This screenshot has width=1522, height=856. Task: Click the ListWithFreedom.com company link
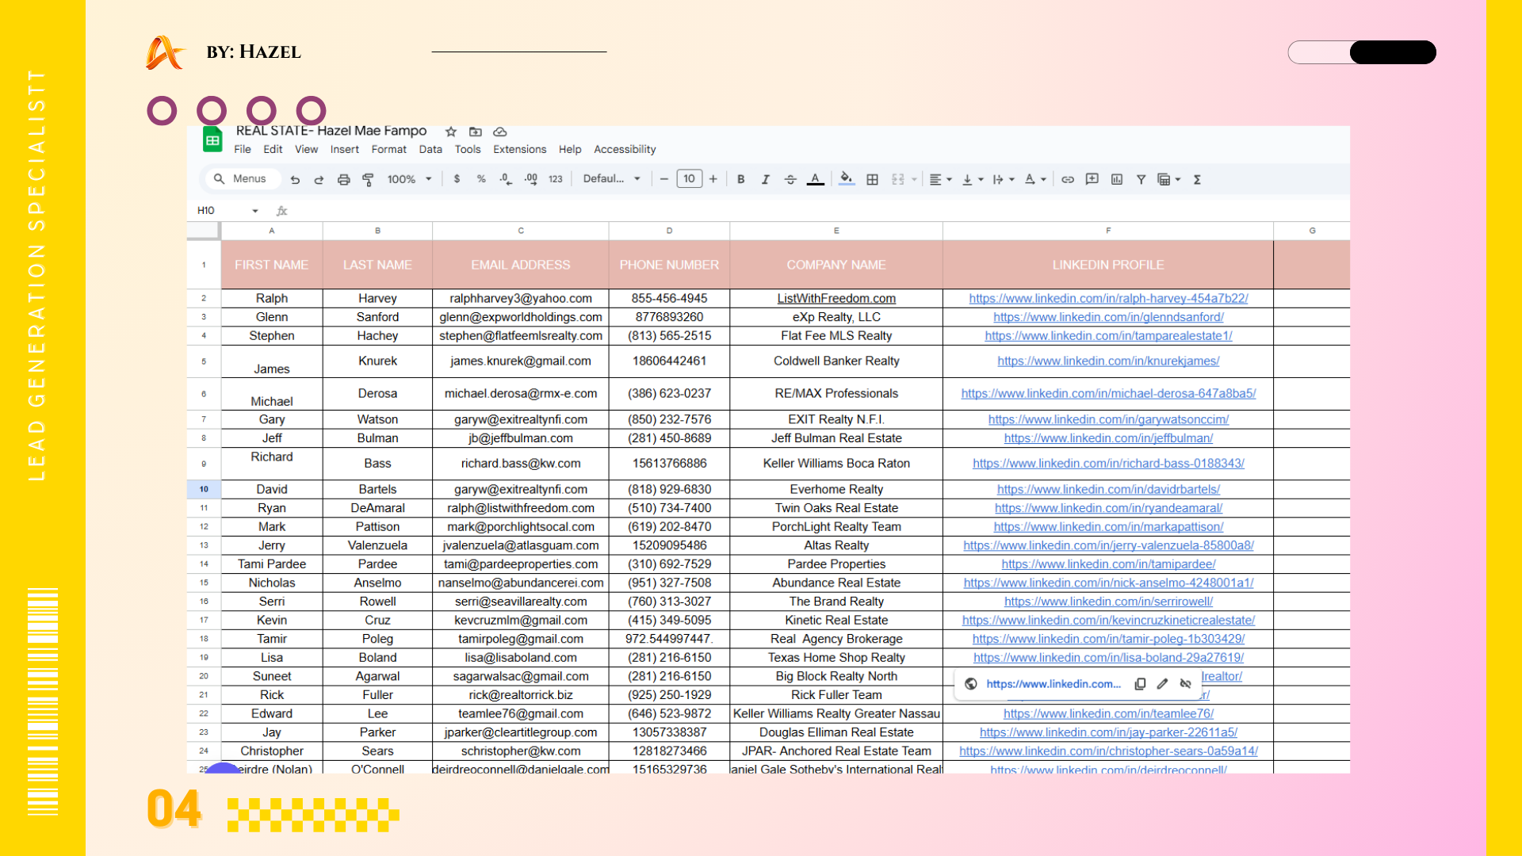(x=836, y=299)
